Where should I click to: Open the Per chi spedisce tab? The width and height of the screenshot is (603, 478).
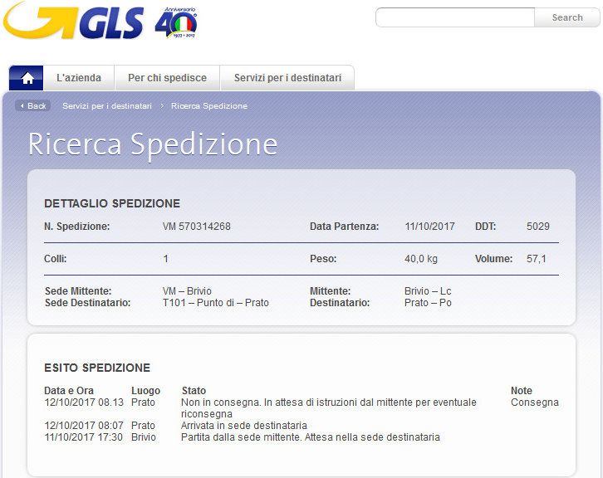[167, 78]
